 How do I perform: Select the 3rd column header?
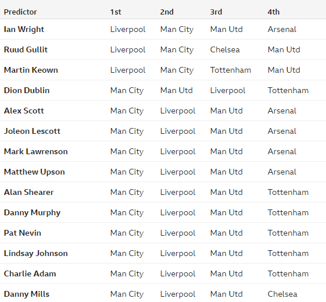click(x=216, y=12)
